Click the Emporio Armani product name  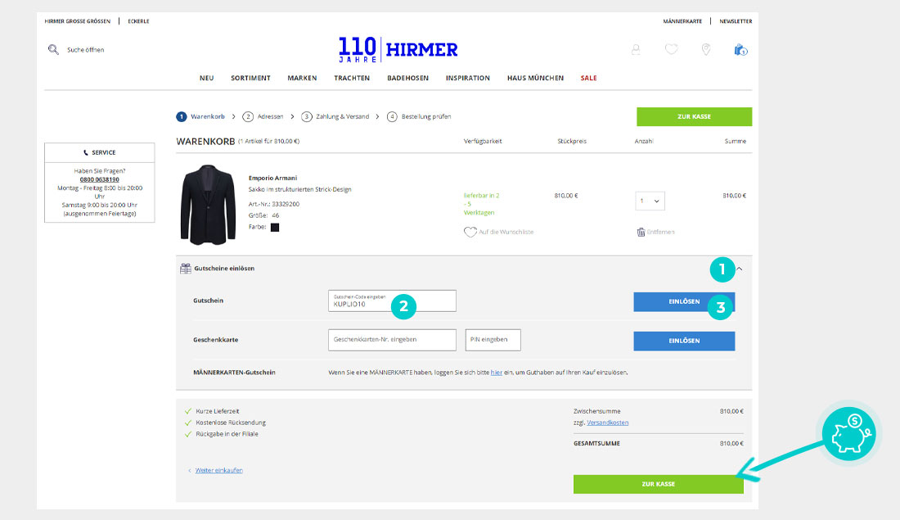[272, 179]
